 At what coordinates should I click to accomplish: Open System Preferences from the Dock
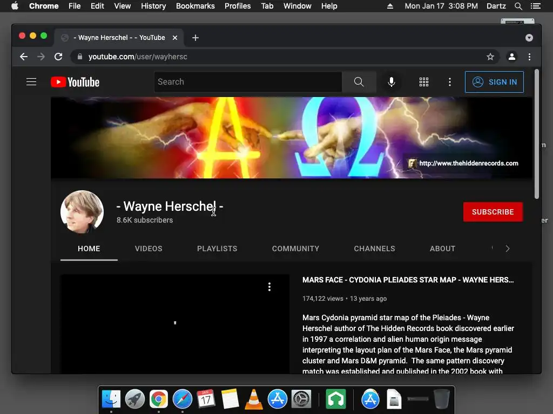click(x=301, y=399)
